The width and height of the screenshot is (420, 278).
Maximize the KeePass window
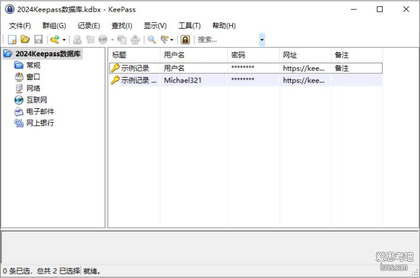380,9
